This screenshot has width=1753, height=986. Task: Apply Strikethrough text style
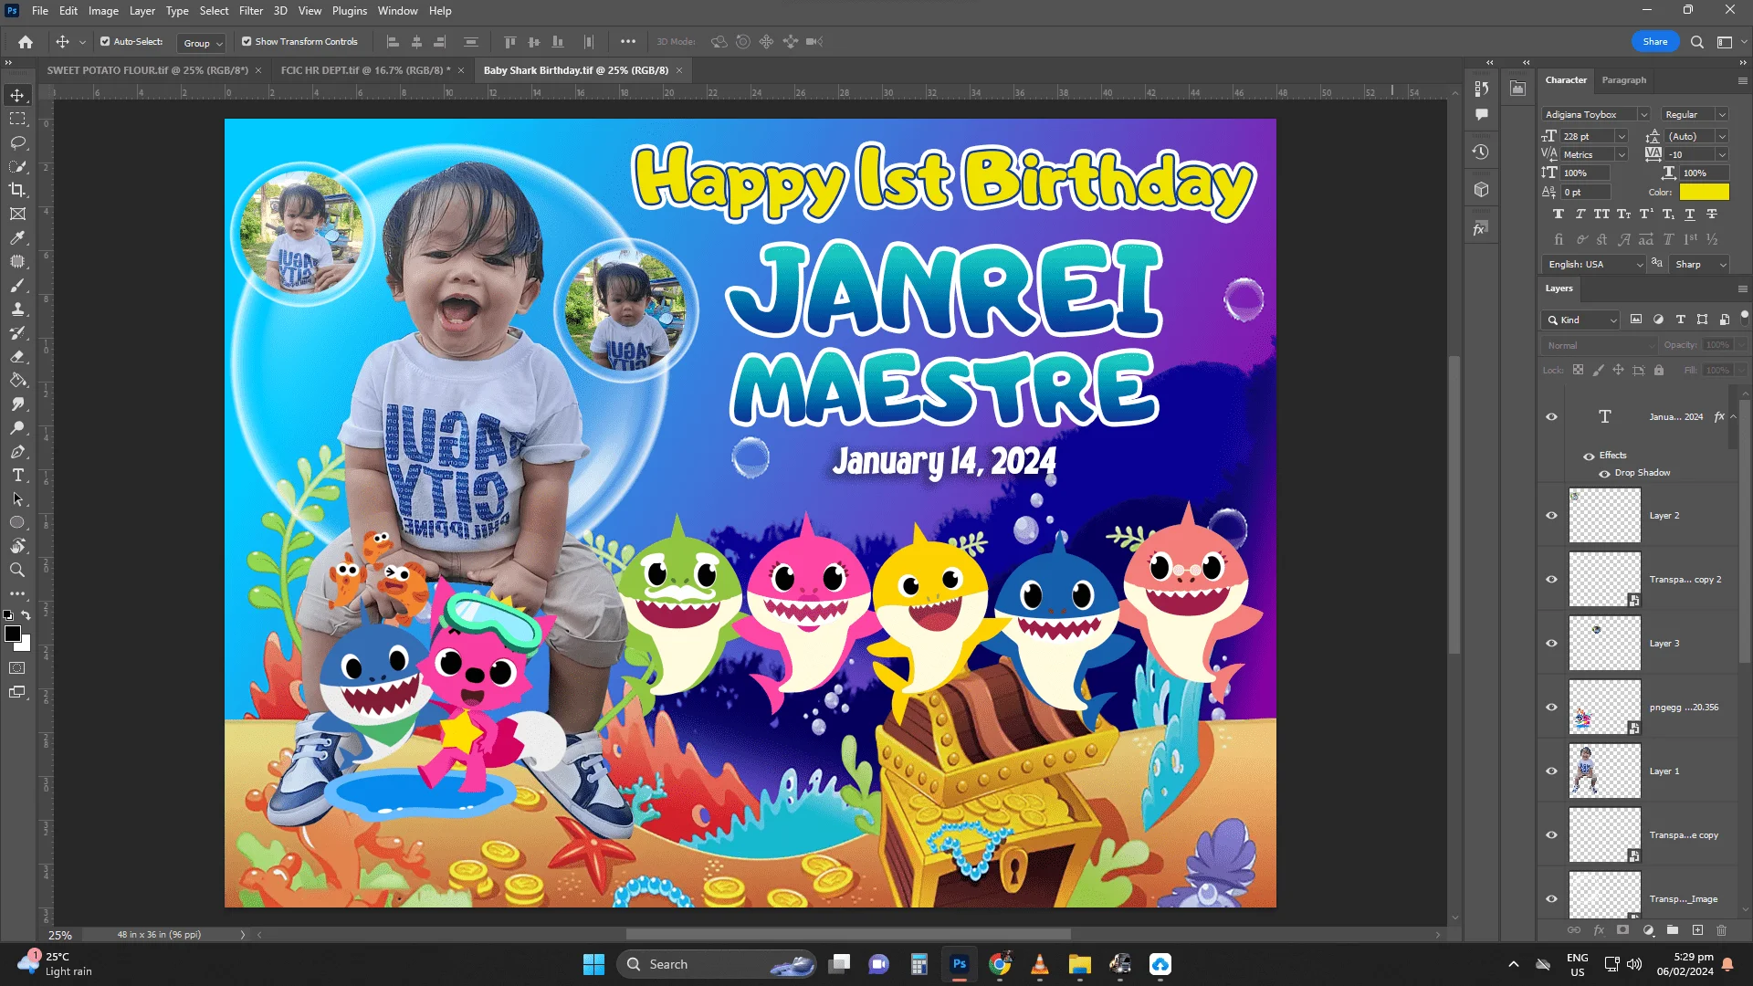1712,215
